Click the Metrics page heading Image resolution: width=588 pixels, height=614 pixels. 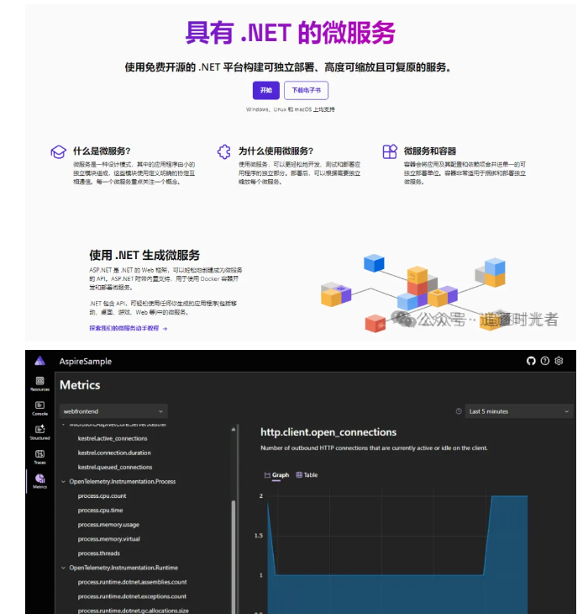(80, 385)
